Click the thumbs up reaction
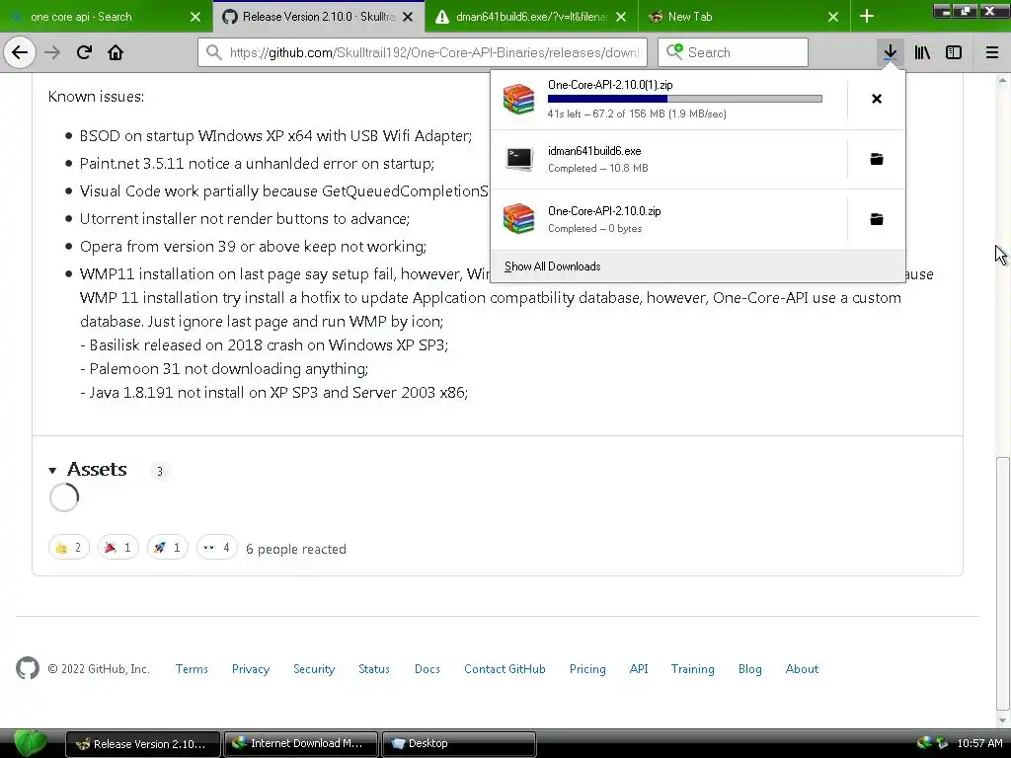The height and width of the screenshot is (758, 1011). click(69, 548)
